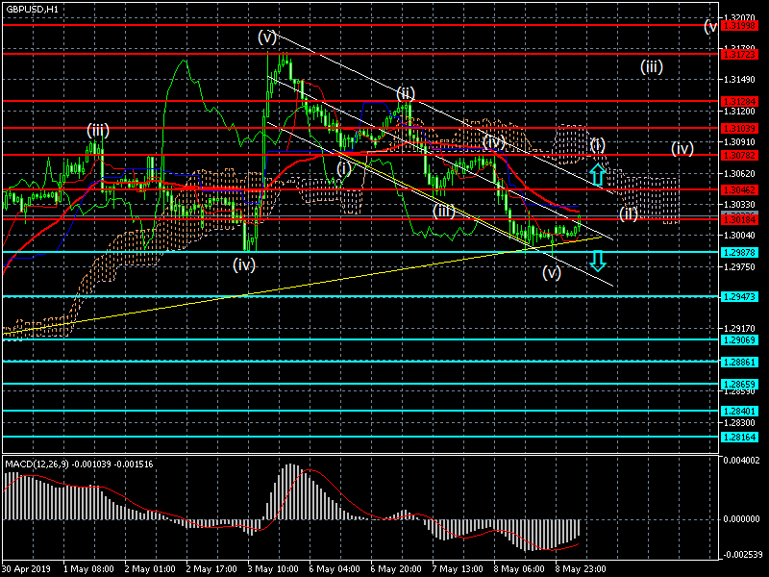
Task: Click the 3 May 10:00 time label
Action: pos(273,569)
